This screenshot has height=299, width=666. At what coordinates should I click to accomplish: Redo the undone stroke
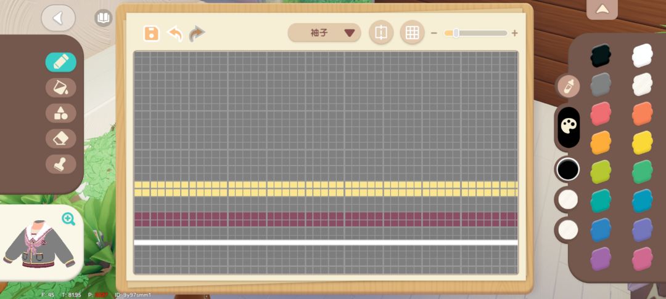(197, 33)
